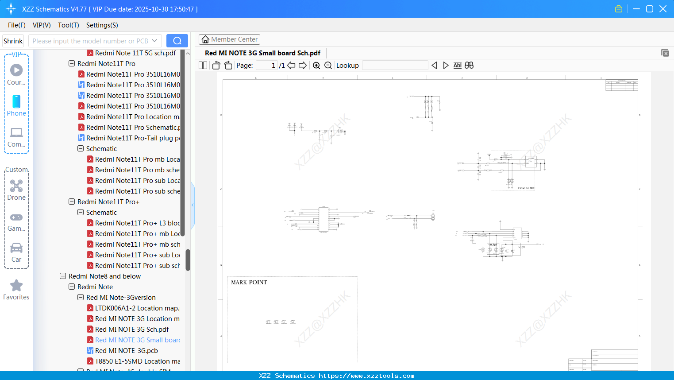Open the Settings(S) menu
The image size is (674, 380).
102,25
